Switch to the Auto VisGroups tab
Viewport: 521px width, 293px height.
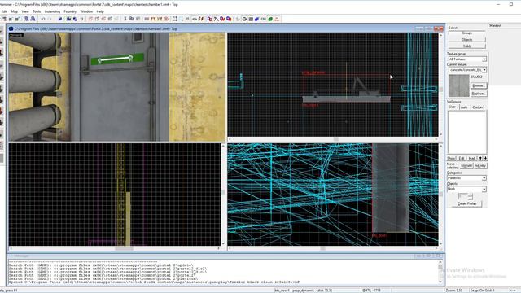click(x=464, y=107)
